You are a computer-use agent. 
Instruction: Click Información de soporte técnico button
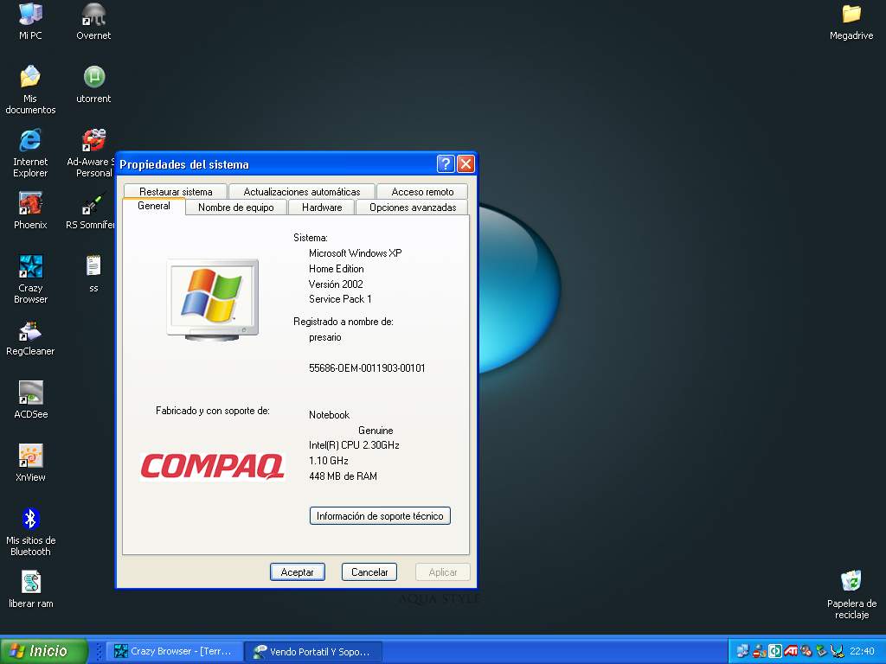tap(380, 515)
